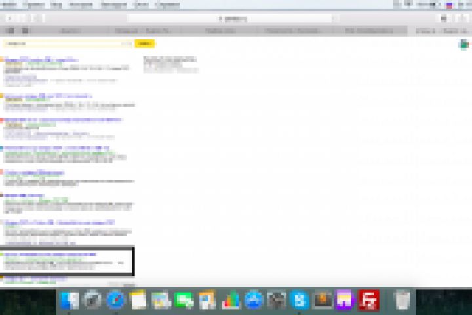Open the bookmarks grid icon in favorites bar
Screen dimensions: 472x315
pos(26,31)
